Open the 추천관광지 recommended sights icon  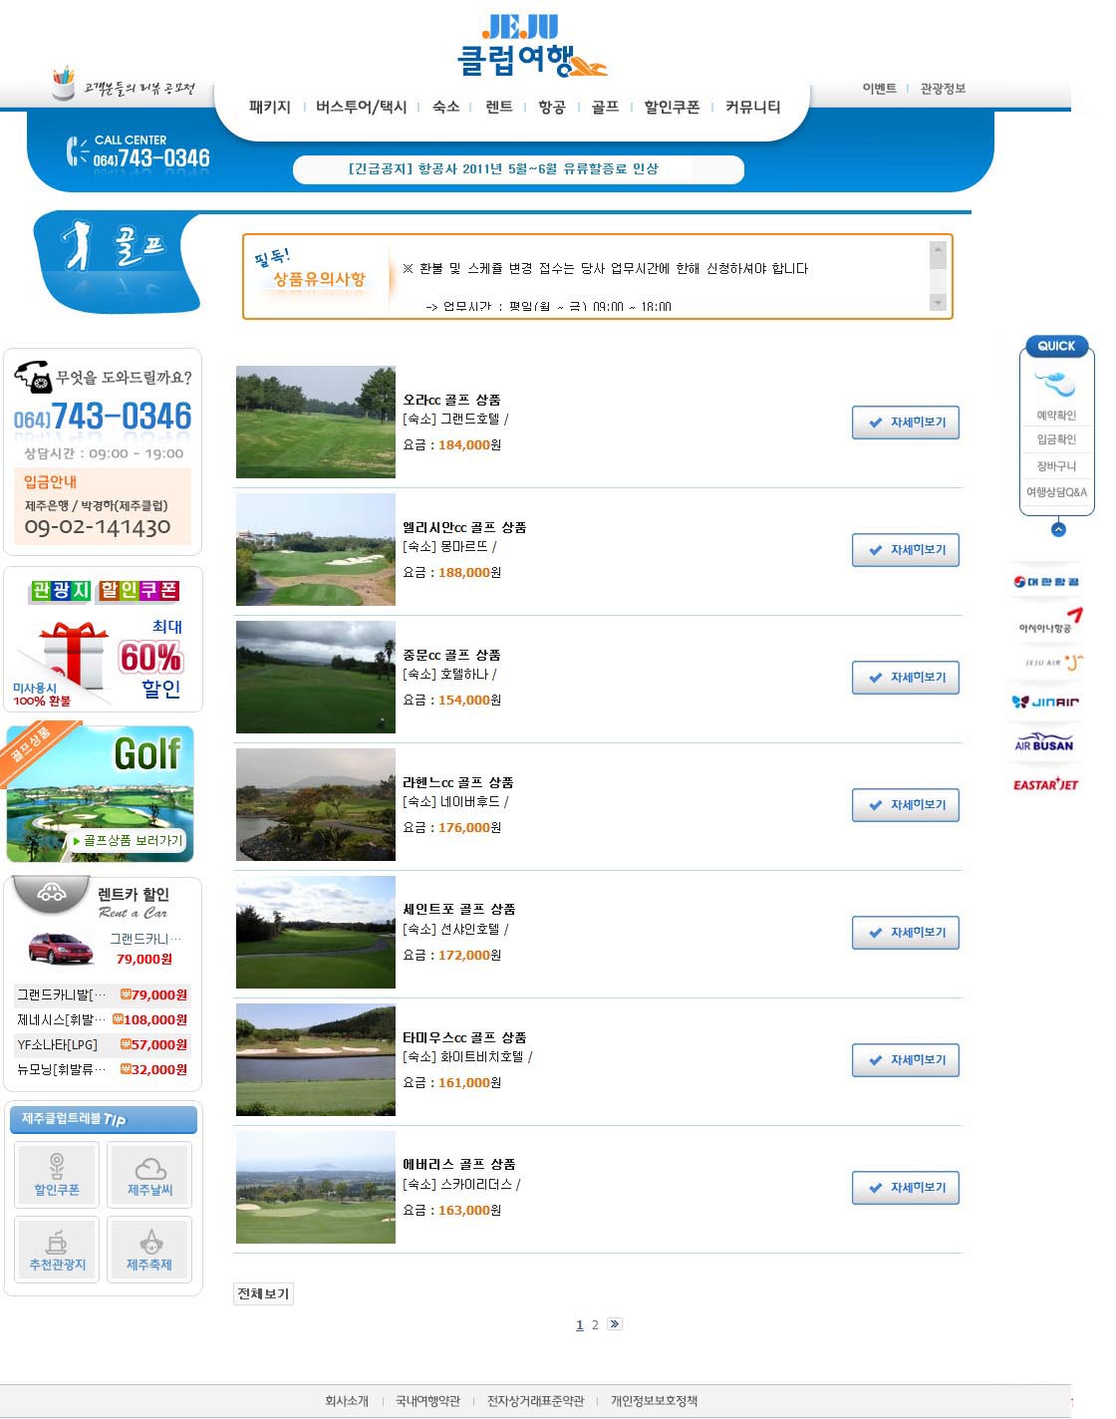click(57, 1250)
